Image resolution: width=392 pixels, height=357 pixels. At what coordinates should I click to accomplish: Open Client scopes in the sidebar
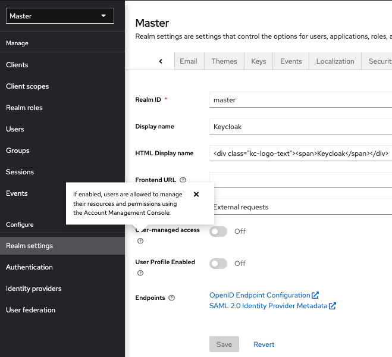click(27, 86)
